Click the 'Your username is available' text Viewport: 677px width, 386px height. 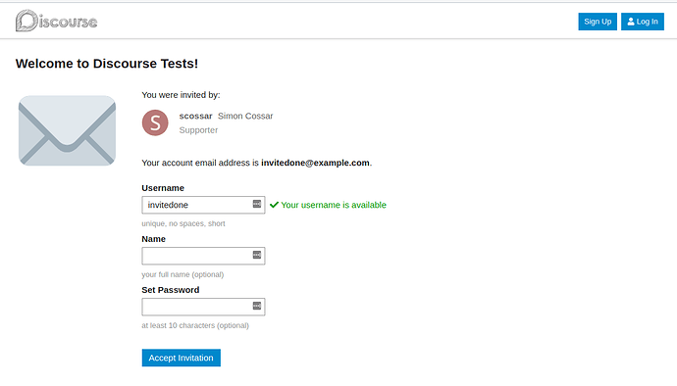[x=334, y=205]
